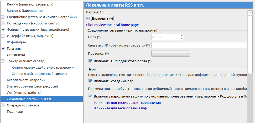Open the Статистика settings section
255x123 pixels.
coord(16,55)
